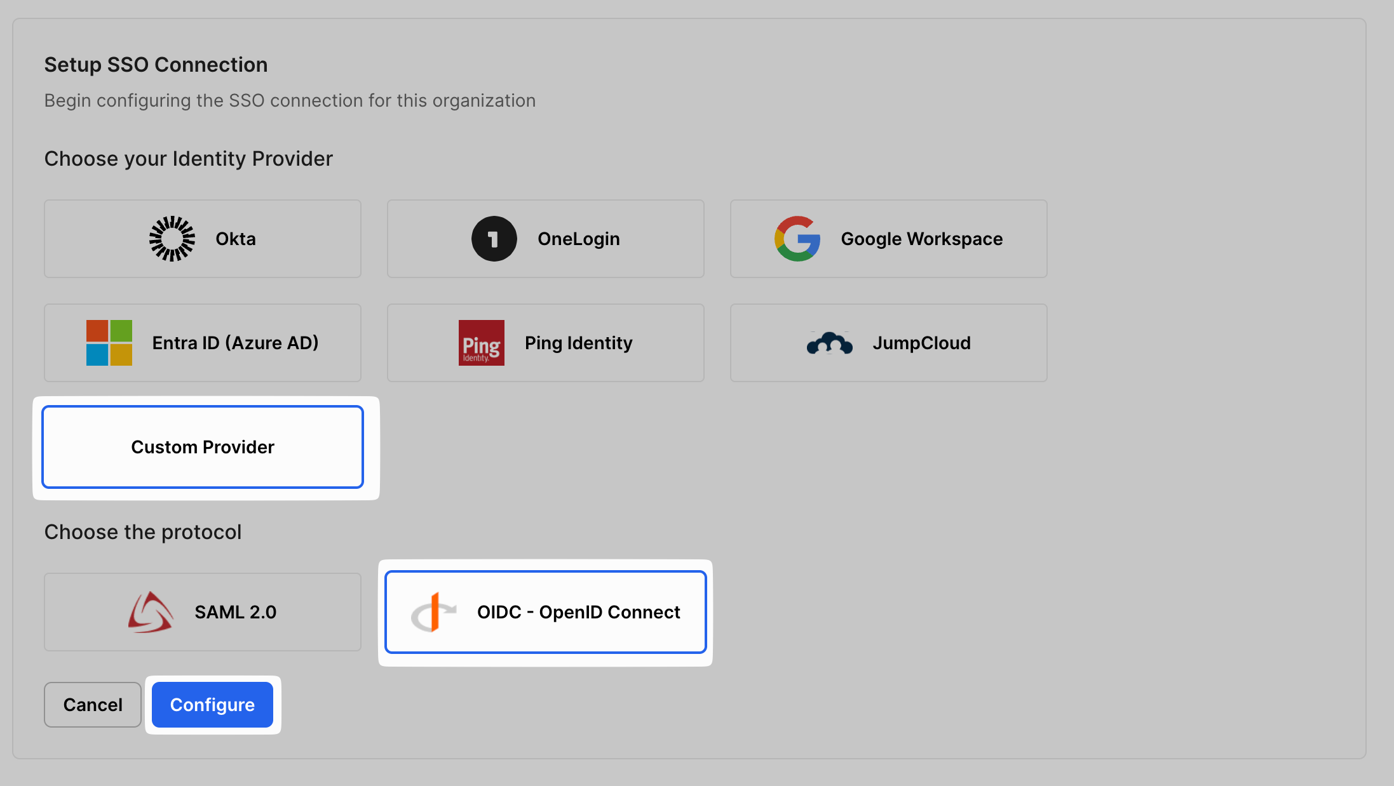This screenshot has height=786, width=1394.
Task: Click the Cancel button
Action: (x=92, y=705)
